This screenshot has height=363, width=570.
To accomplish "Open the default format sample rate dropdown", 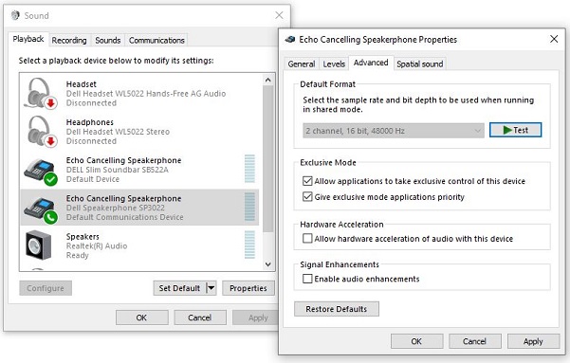I will pos(394,131).
